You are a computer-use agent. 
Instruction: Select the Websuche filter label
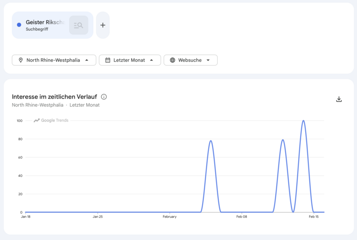(190, 60)
